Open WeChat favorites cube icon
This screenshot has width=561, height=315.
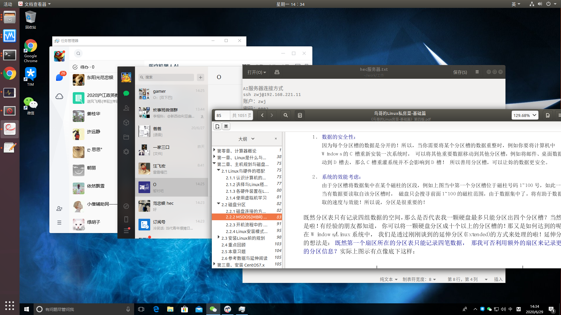tap(126, 123)
